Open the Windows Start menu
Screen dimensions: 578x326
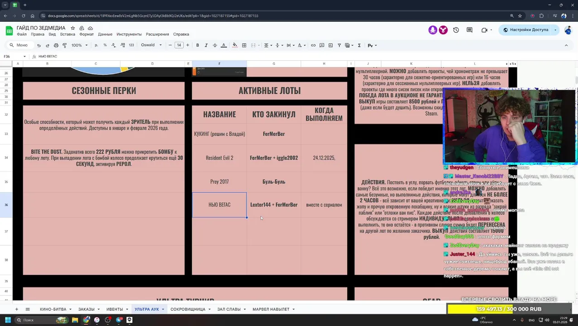coord(8,320)
